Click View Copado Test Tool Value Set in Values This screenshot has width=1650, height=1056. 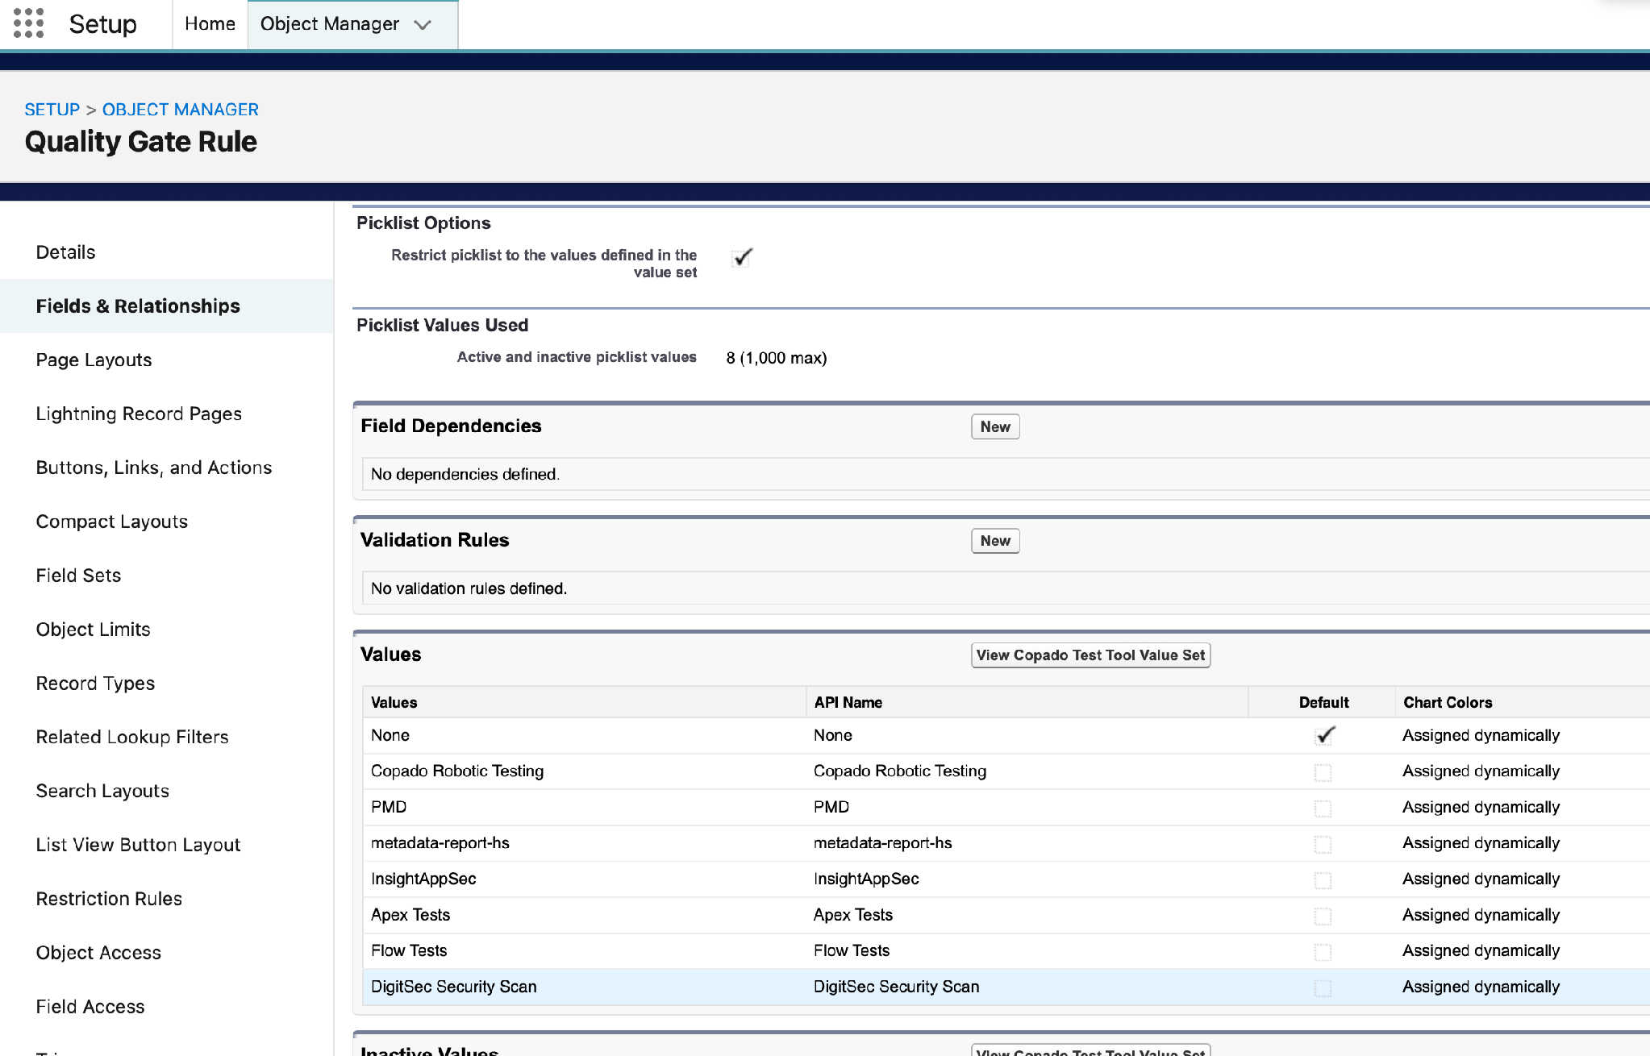pyautogui.click(x=1090, y=655)
